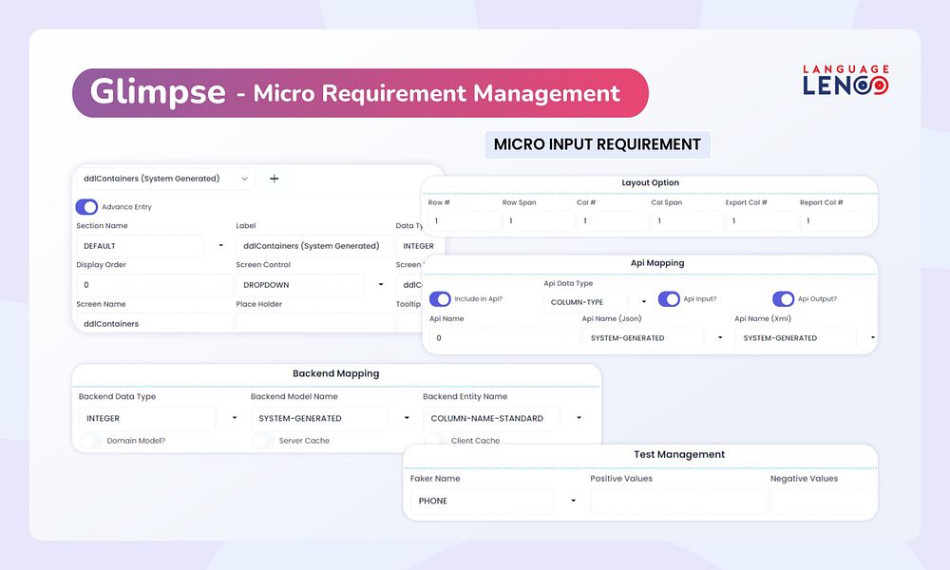The width and height of the screenshot is (950, 570).
Task: Click the Col # input field
Action: click(x=613, y=221)
